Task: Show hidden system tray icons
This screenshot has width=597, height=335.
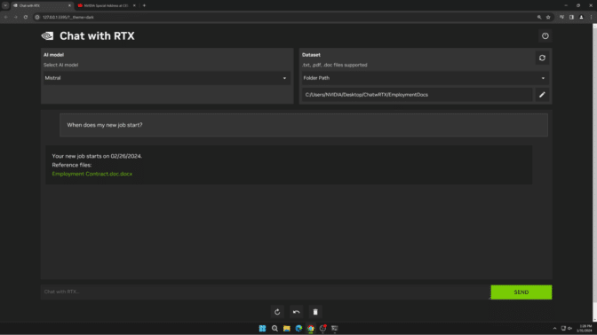Action: [x=554, y=328]
